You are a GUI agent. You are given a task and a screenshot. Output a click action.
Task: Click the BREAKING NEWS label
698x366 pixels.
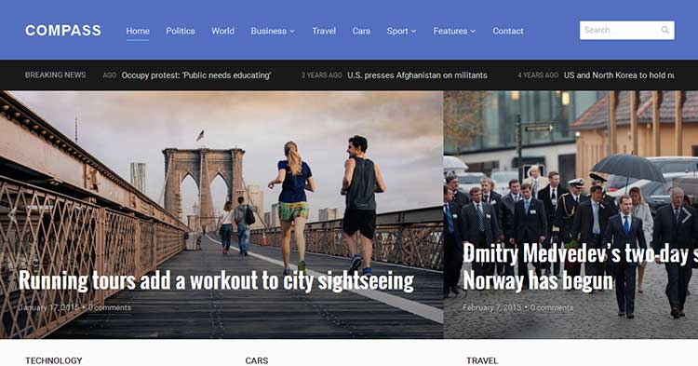click(55, 75)
